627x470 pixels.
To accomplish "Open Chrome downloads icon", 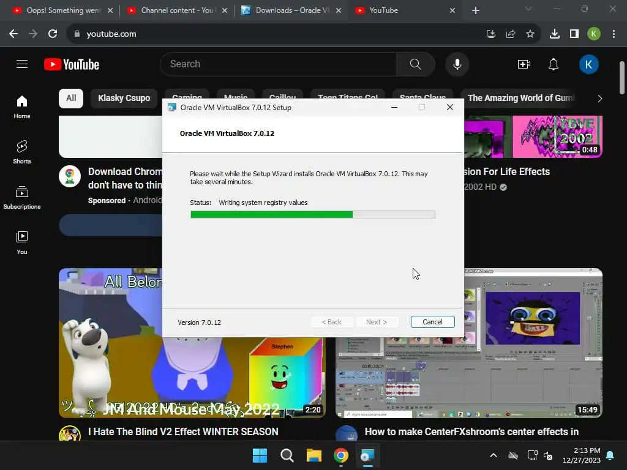I will coord(555,34).
